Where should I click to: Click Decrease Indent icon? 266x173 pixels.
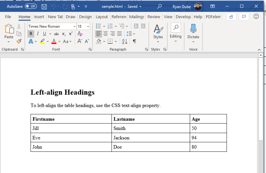click(x=136, y=26)
